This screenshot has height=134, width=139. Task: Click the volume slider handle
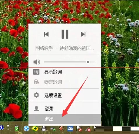(x=88, y=62)
